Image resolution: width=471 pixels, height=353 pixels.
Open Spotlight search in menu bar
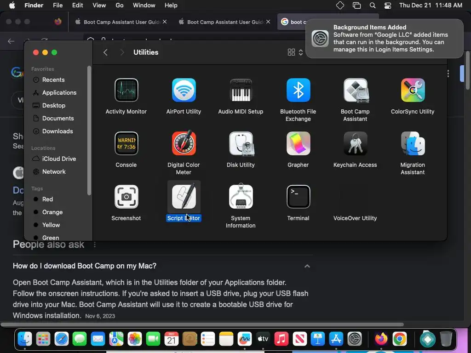point(373,6)
